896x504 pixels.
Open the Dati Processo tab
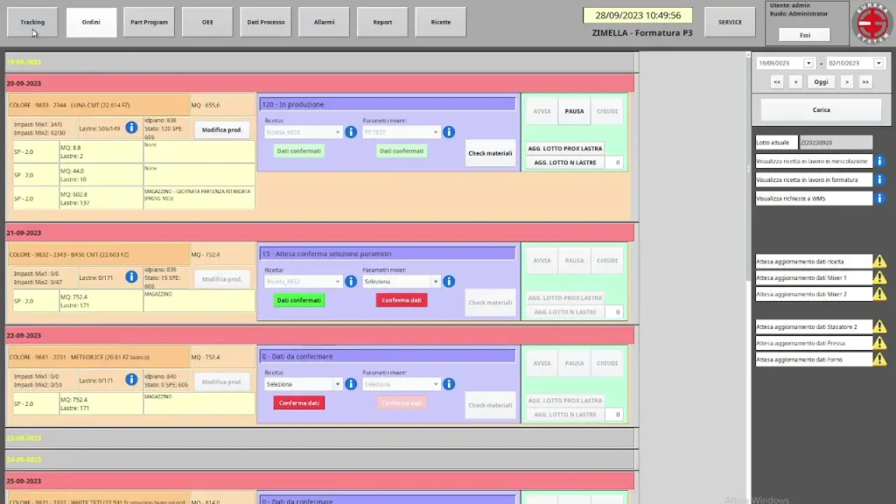pyautogui.click(x=265, y=22)
